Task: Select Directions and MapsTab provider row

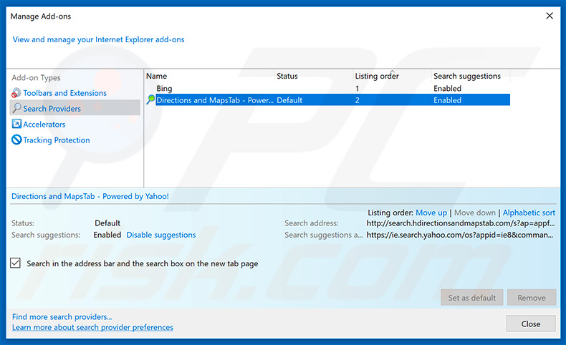Action: [327, 100]
